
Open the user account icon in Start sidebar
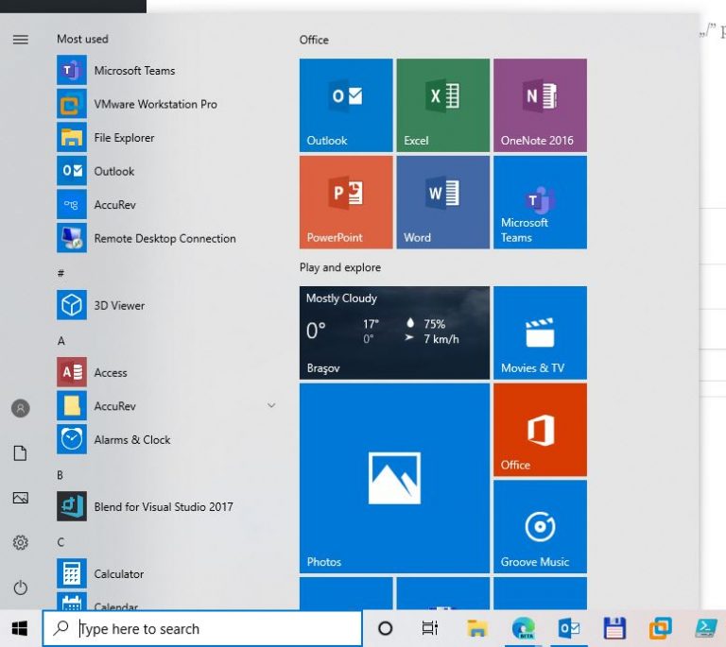pos(21,408)
